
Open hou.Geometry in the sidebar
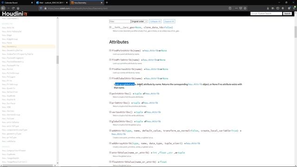(x=9, y=46)
